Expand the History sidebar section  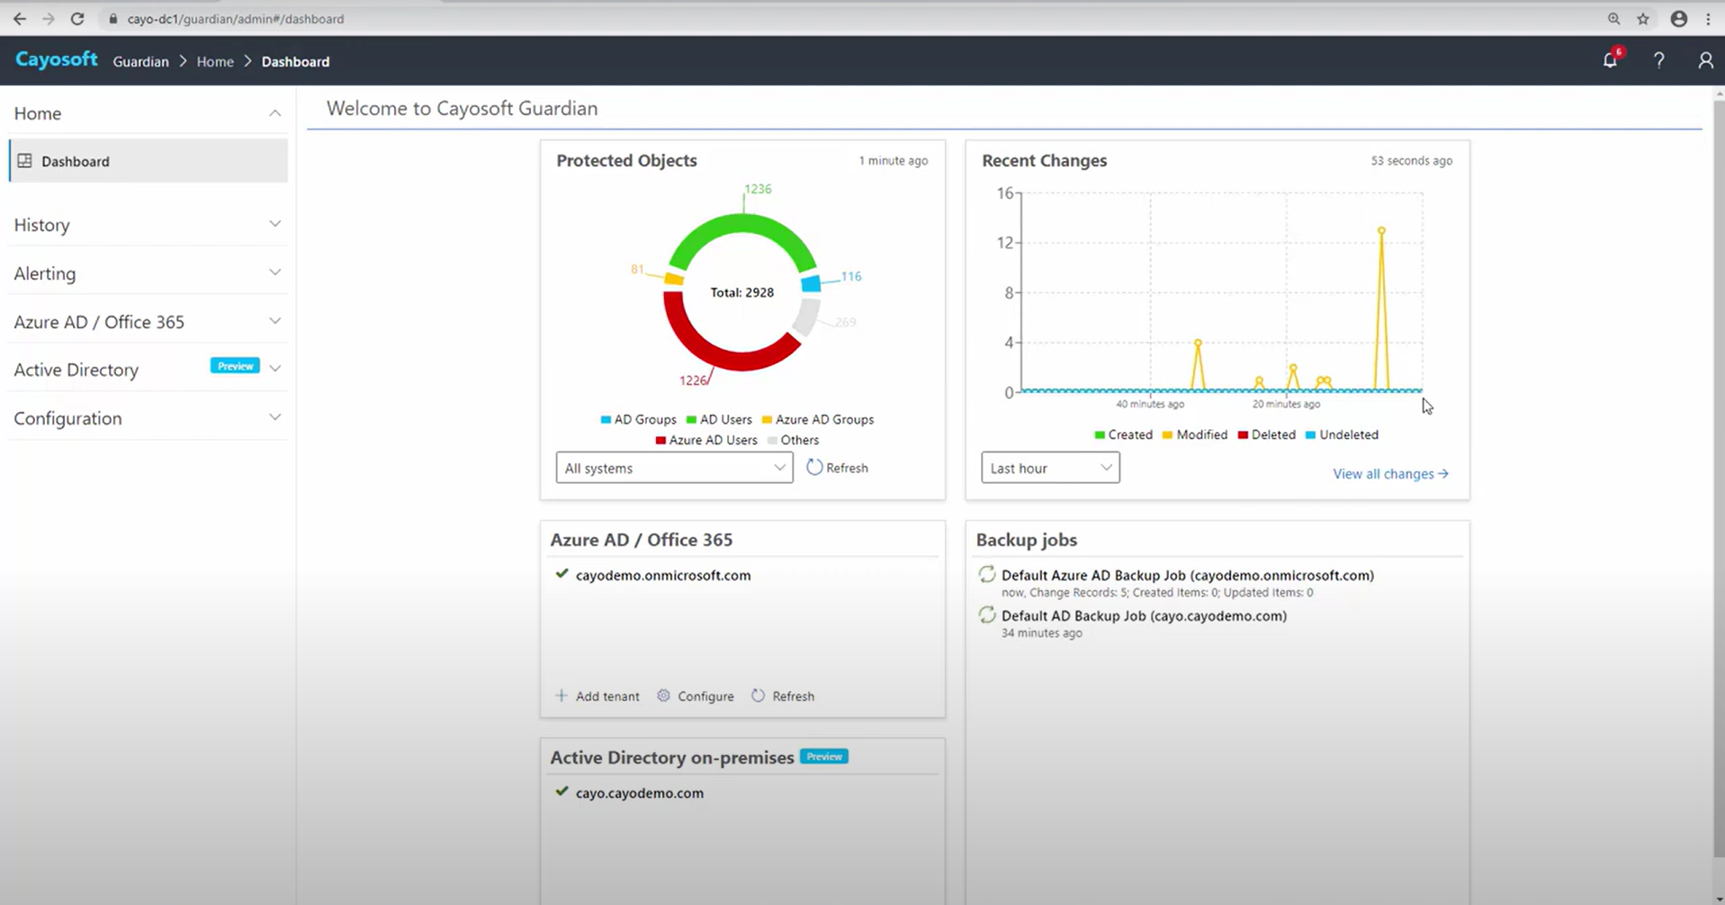pyautogui.click(x=147, y=225)
